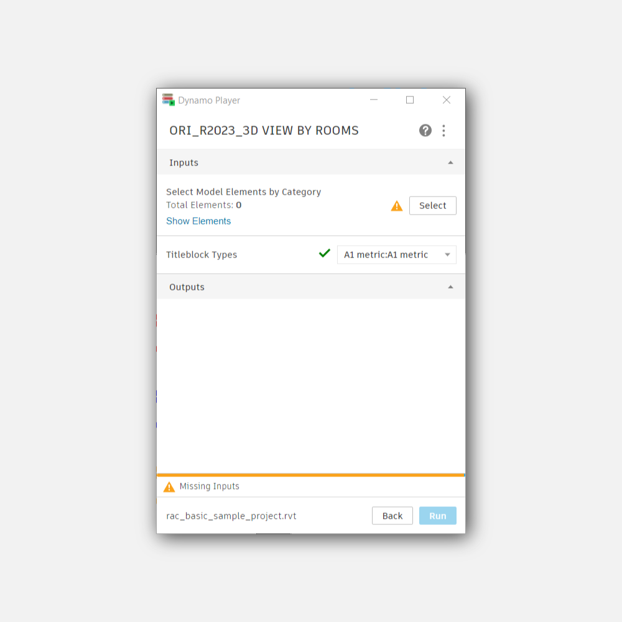
Task: Click the Dynamo Player title bar text
Action: pos(209,100)
